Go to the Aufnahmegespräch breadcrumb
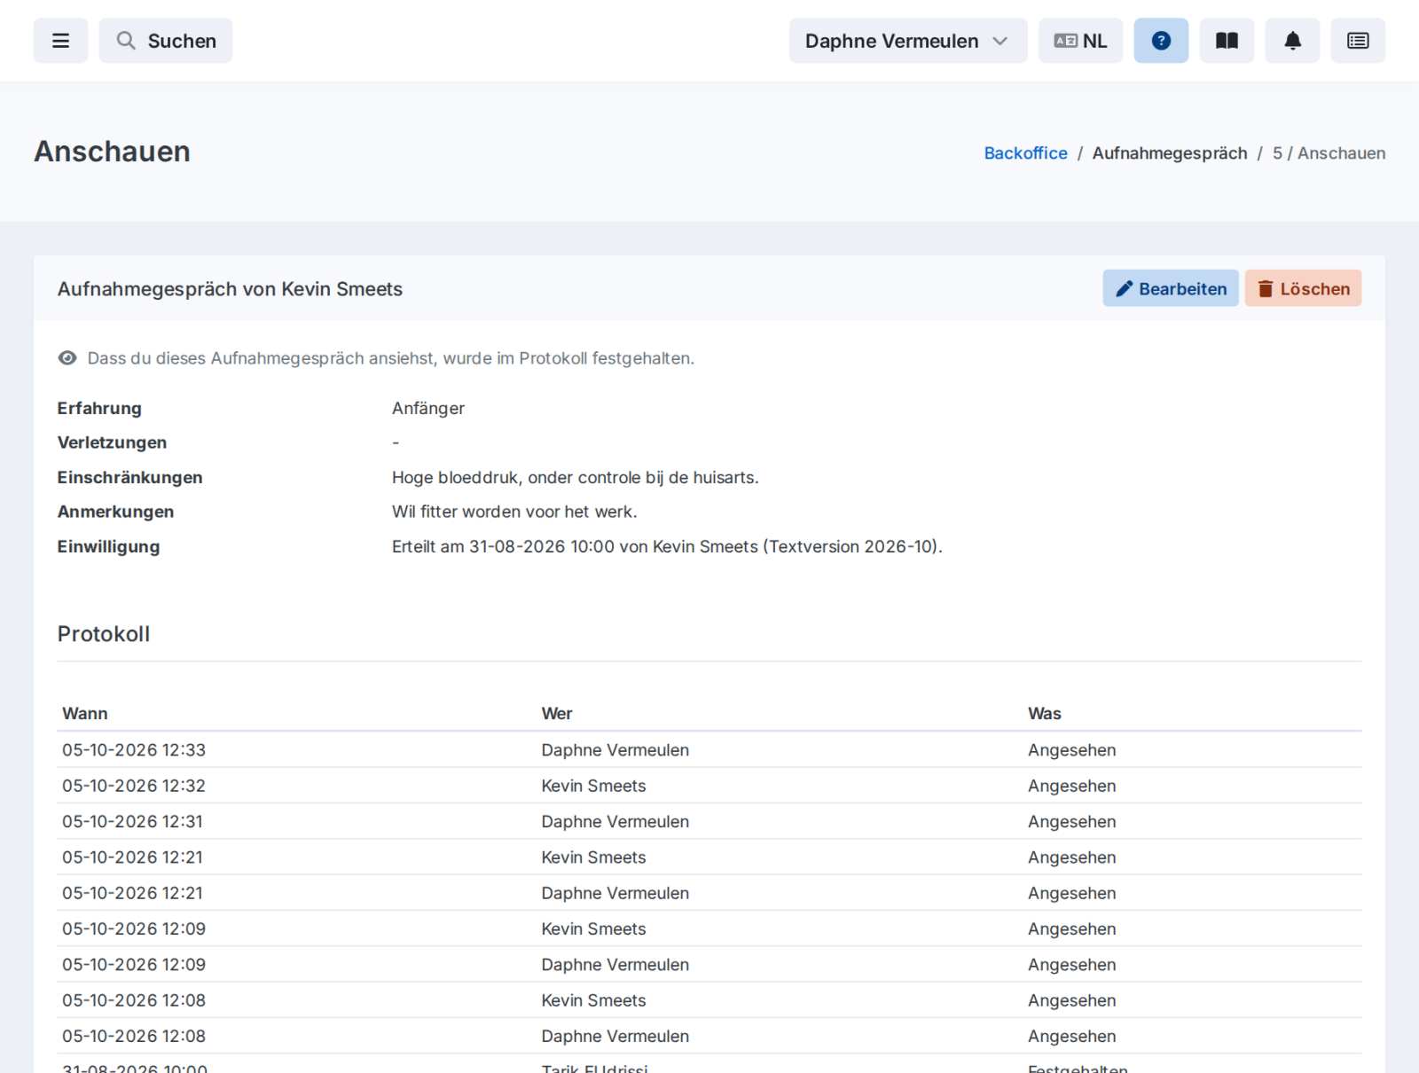 point(1169,153)
